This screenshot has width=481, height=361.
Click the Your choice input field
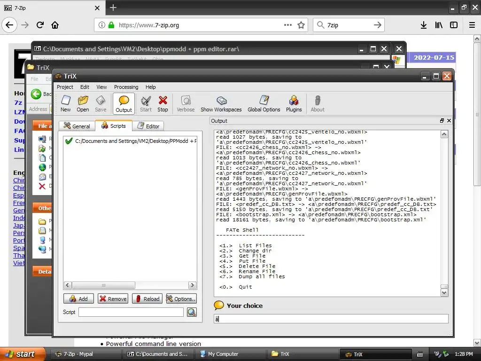[x=331, y=319]
